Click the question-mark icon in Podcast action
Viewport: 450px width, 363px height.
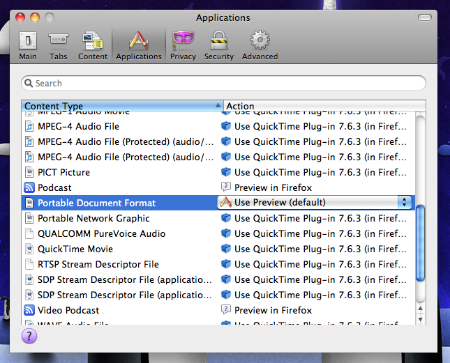tap(226, 187)
